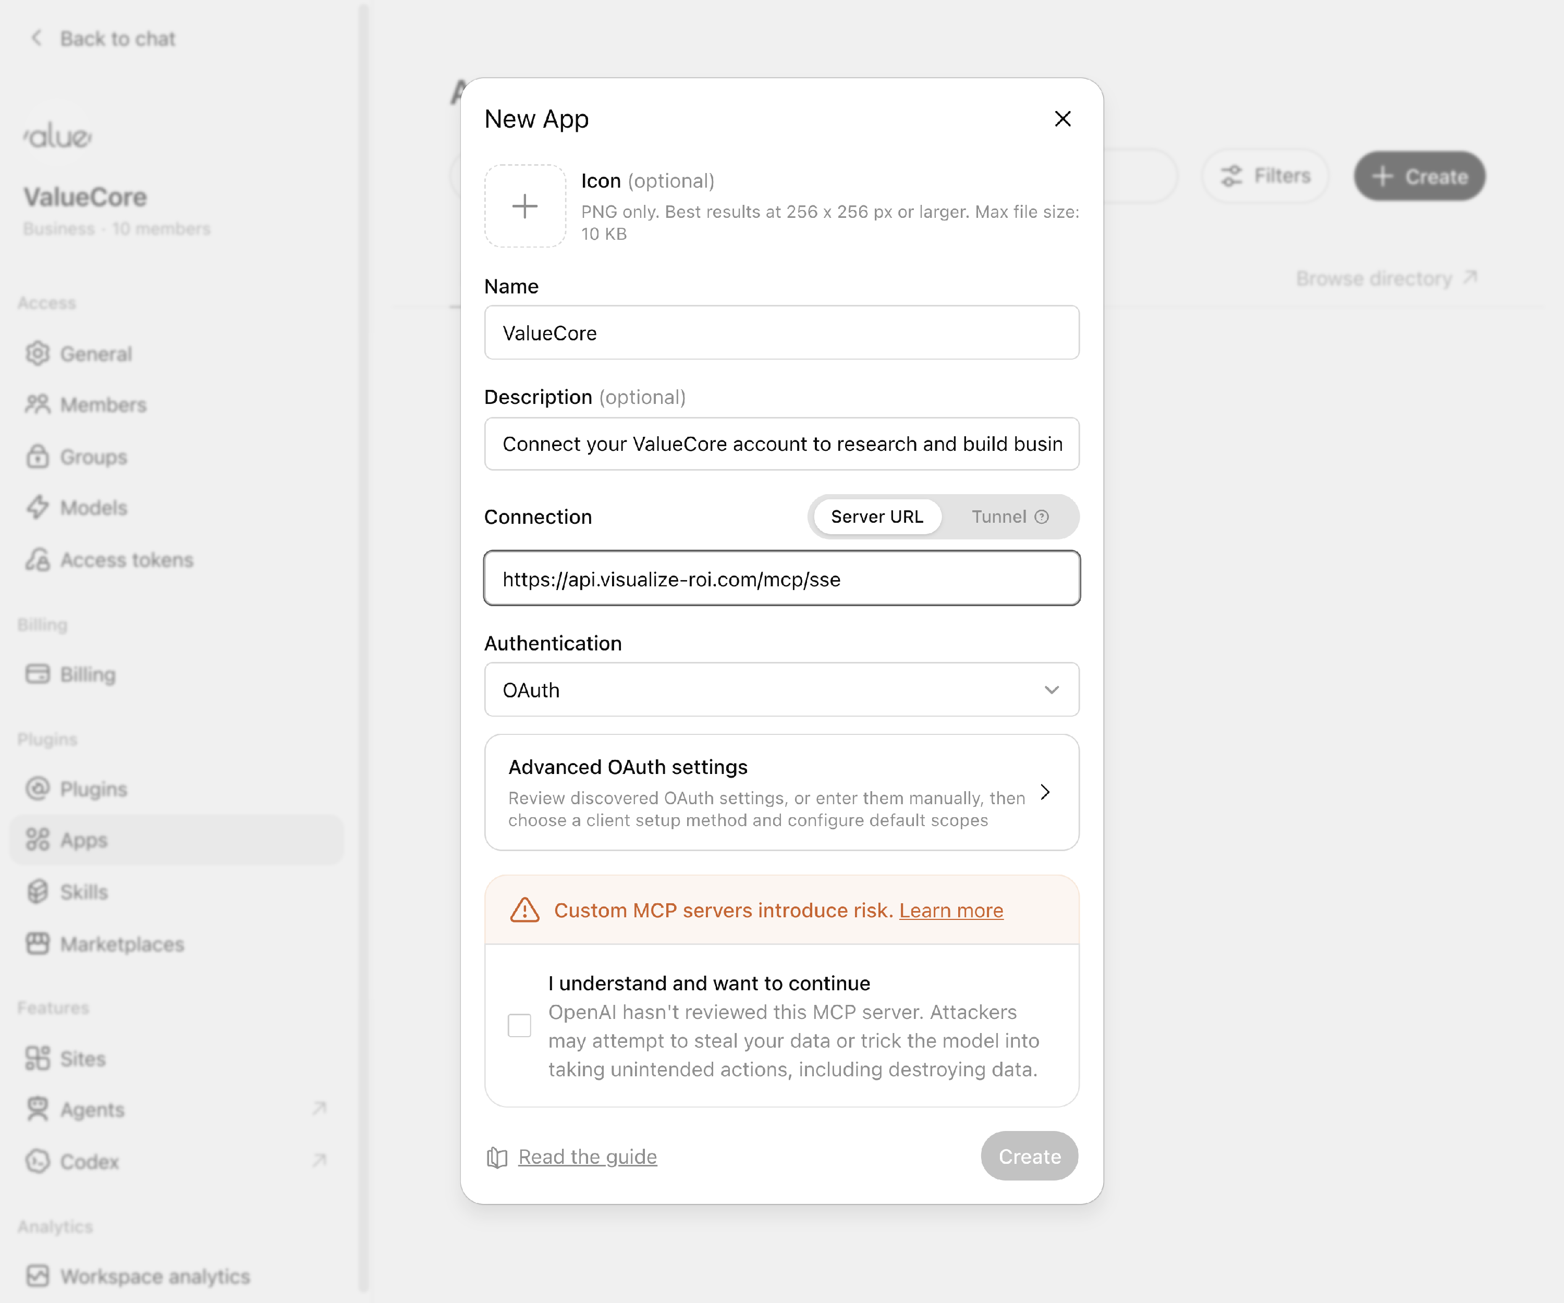
Task: Click the Sites layout icon
Action: click(x=37, y=1058)
